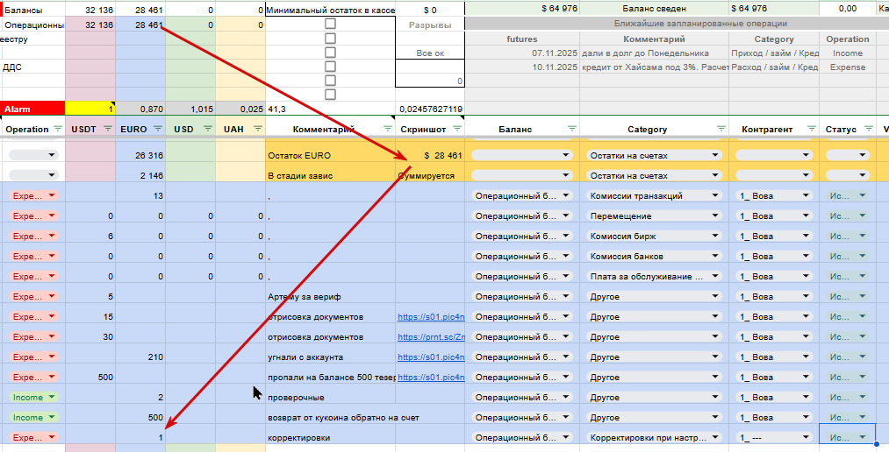Select the futures header cell
889x452 pixels.
pyautogui.click(x=522, y=39)
